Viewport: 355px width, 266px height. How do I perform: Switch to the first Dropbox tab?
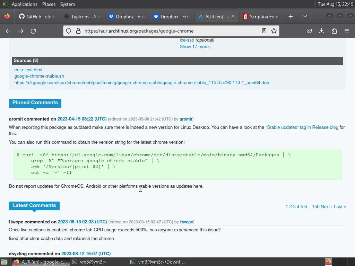127,17
